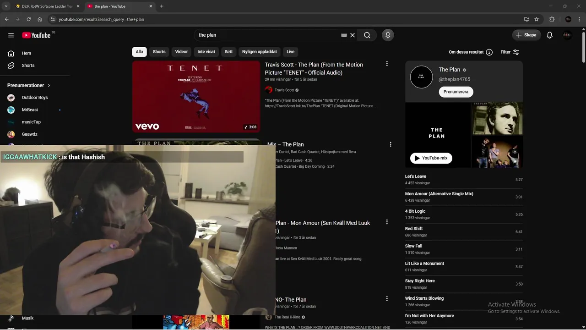The image size is (586, 330).
Task: Open the Mix – The Plan title
Action: [286, 144]
